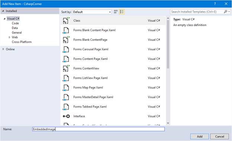The image size is (232, 141).
Task: Select the Code category
Action: click(x=15, y=23)
